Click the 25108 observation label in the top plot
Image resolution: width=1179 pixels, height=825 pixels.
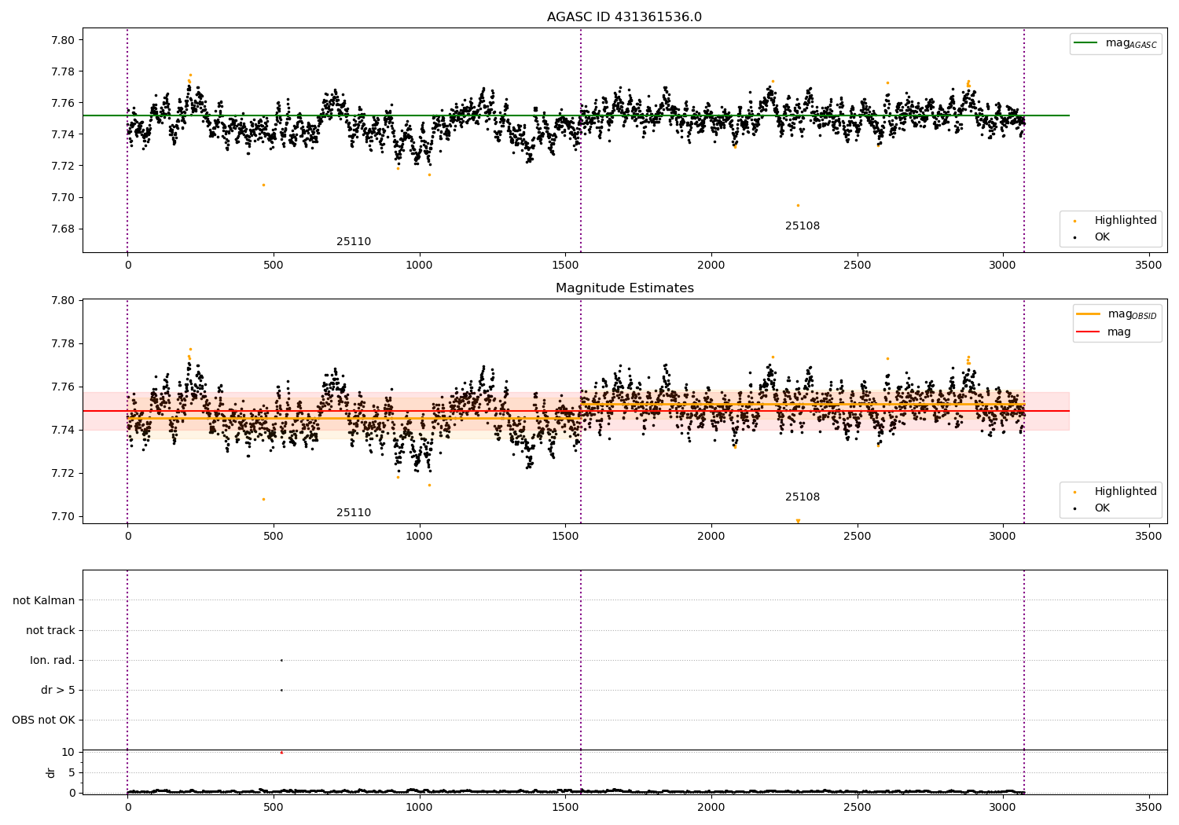tap(803, 226)
